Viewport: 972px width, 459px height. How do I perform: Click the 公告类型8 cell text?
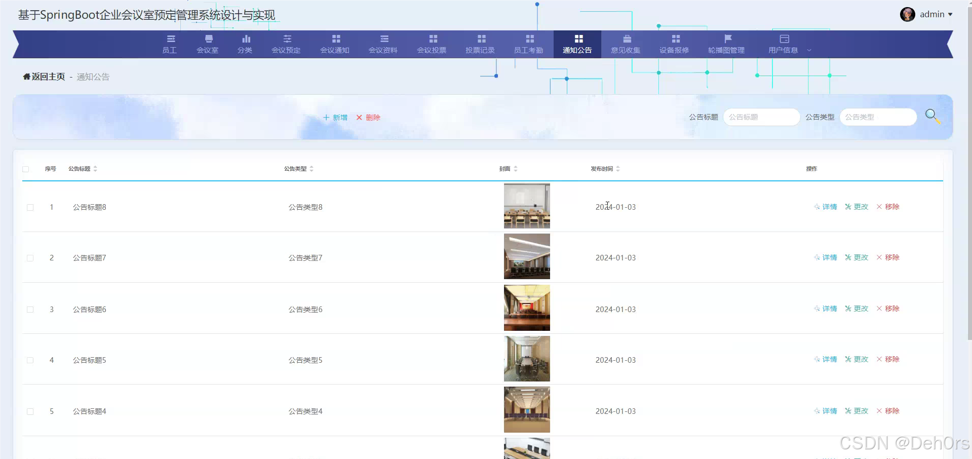[x=305, y=207]
